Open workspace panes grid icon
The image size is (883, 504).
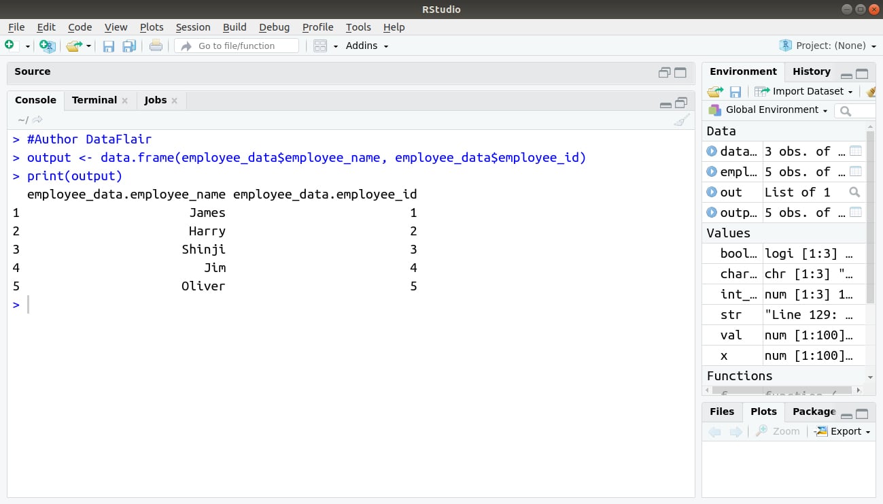[320, 46]
